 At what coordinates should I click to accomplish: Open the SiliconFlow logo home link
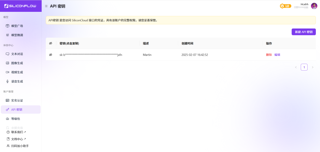20,6
